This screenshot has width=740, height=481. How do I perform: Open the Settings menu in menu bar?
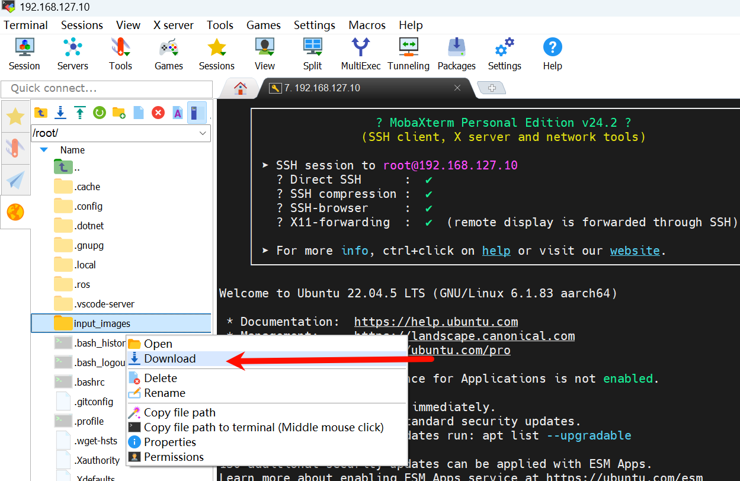(315, 25)
